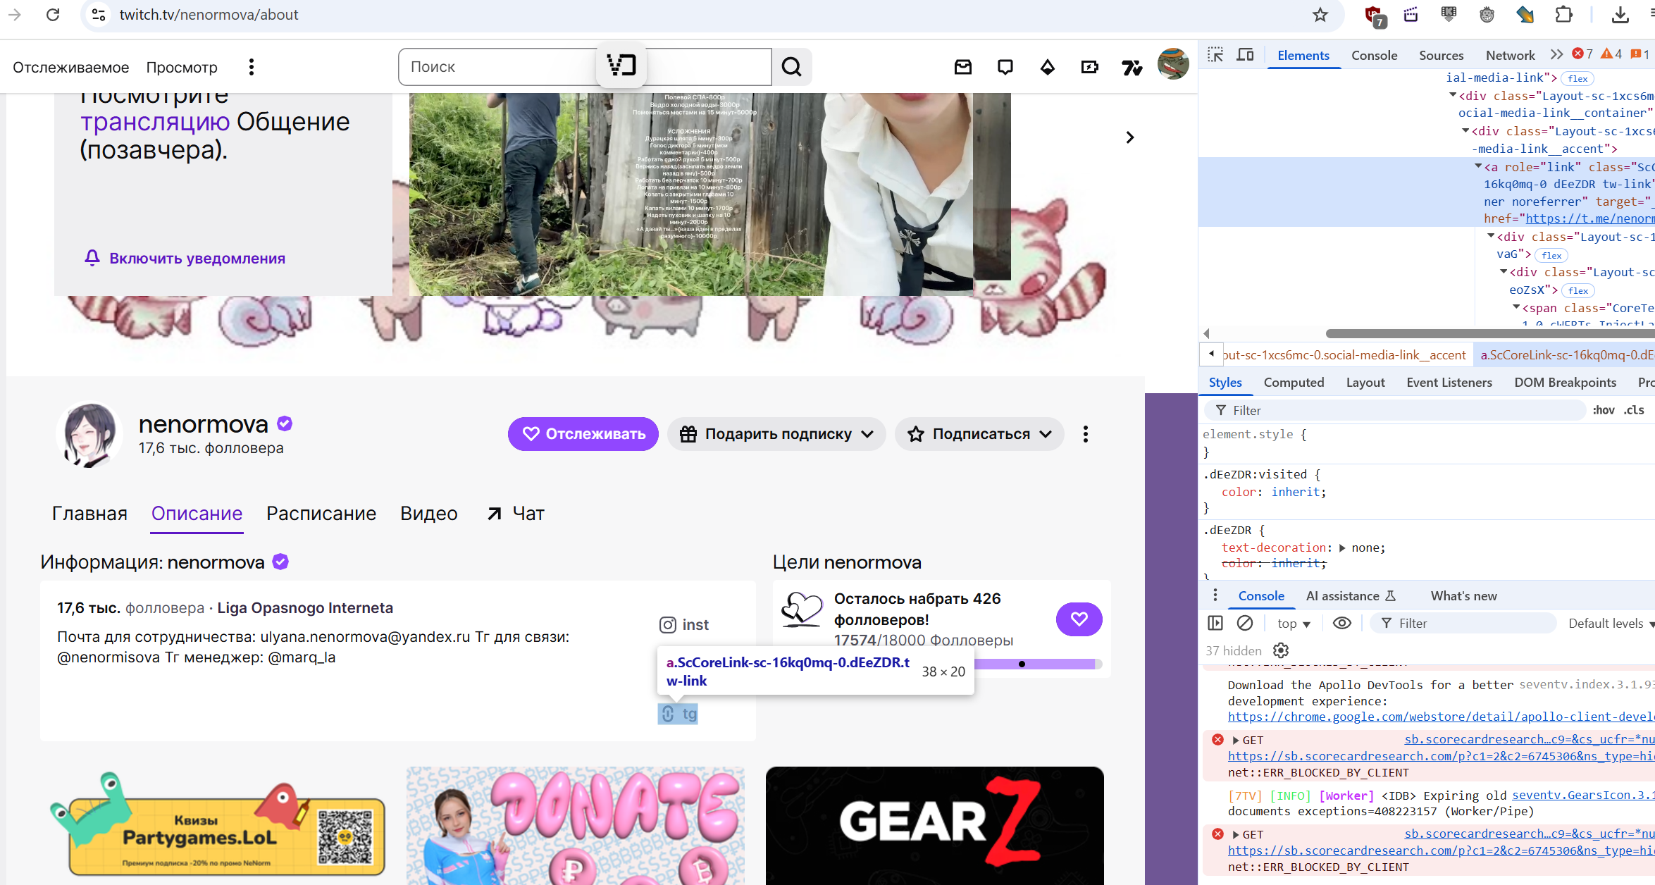Open the Видео channel tab

point(429,514)
